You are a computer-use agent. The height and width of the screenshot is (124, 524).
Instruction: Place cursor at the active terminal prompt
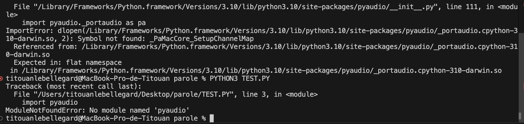[212, 118]
